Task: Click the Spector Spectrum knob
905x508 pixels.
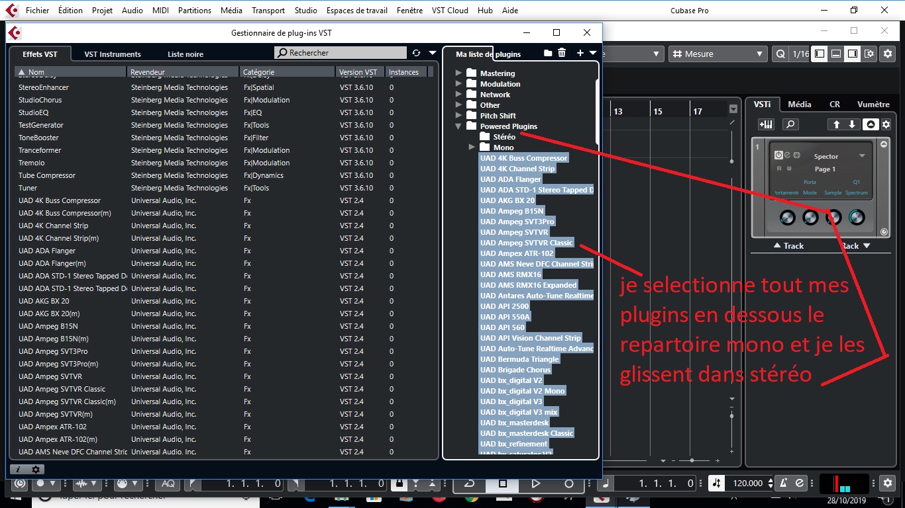Action: pyautogui.click(x=857, y=217)
